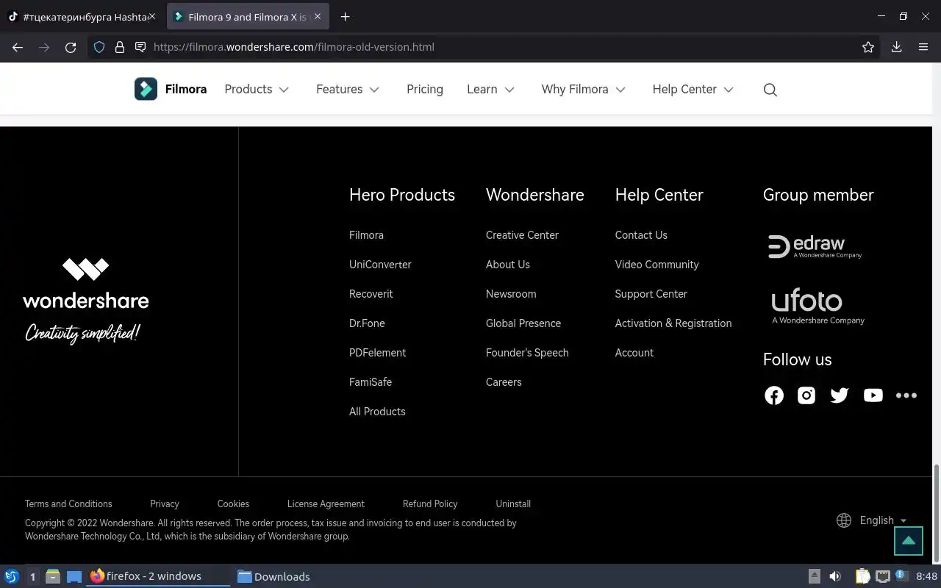Show more social links ellipsis icon

click(x=906, y=395)
